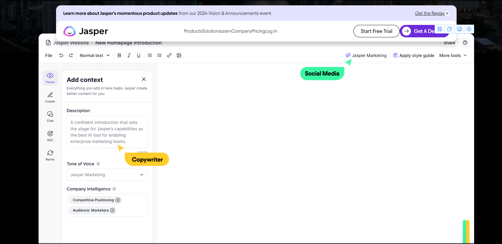This screenshot has width=502, height=244.
Task: Close the Add context panel
Action: click(144, 79)
